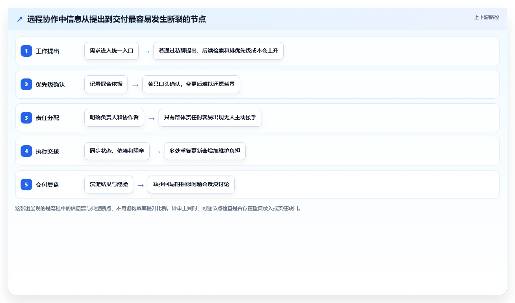This screenshot has height=303, width=515.
Task: Click the step 4 number badge
Action: click(x=26, y=151)
